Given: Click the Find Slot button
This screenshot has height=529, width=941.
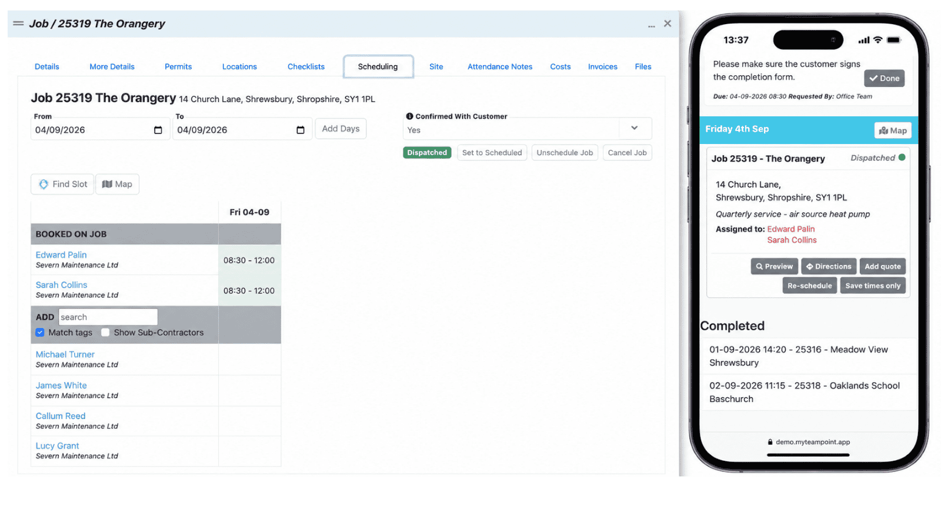Looking at the screenshot, I should click(62, 185).
